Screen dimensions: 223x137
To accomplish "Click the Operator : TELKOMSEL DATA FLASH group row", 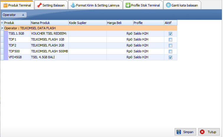I will [91, 28].
